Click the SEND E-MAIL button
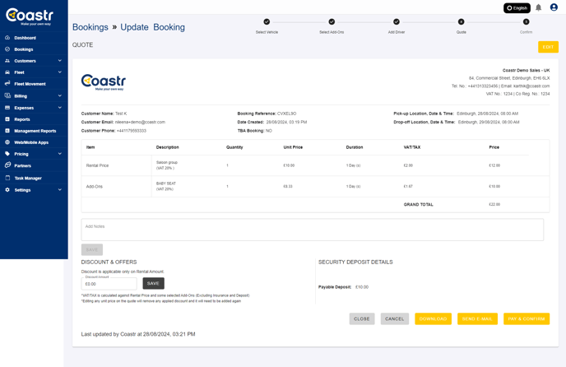566x367 pixels. pyautogui.click(x=477, y=318)
